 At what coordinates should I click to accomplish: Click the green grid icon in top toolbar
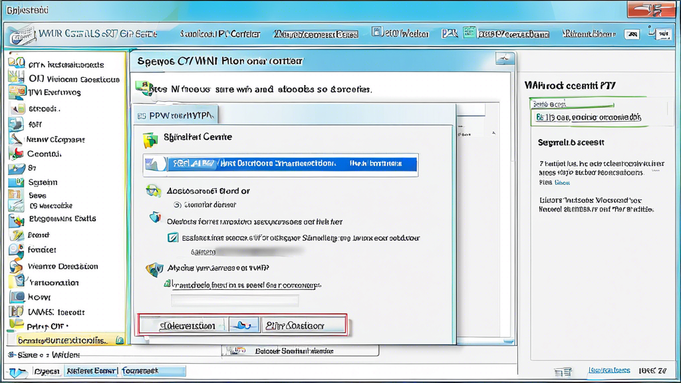click(x=470, y=33)
